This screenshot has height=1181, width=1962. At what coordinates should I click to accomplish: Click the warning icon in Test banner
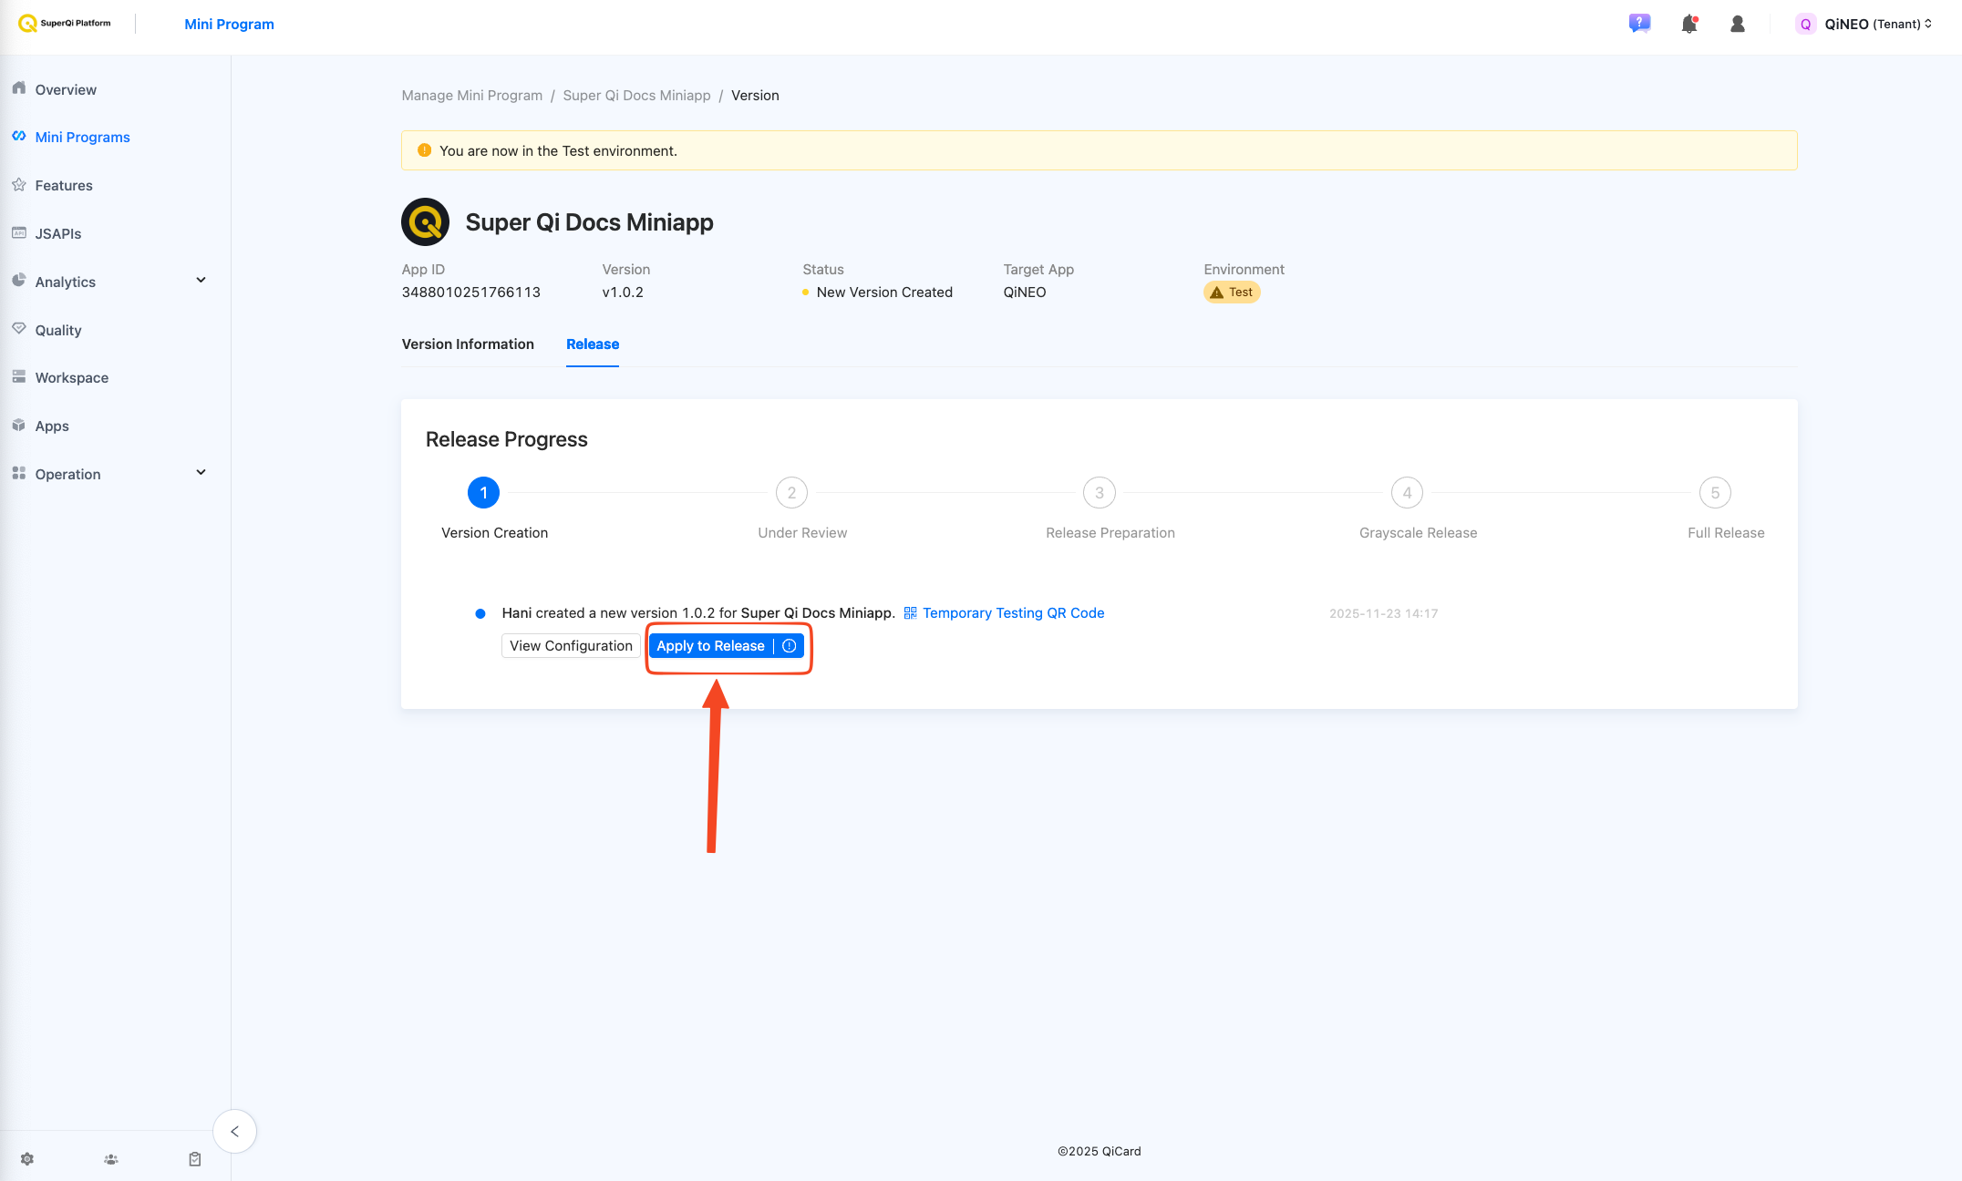coord(424,150)
